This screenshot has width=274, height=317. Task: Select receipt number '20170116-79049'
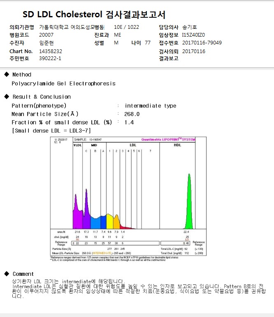pos(202,43)
